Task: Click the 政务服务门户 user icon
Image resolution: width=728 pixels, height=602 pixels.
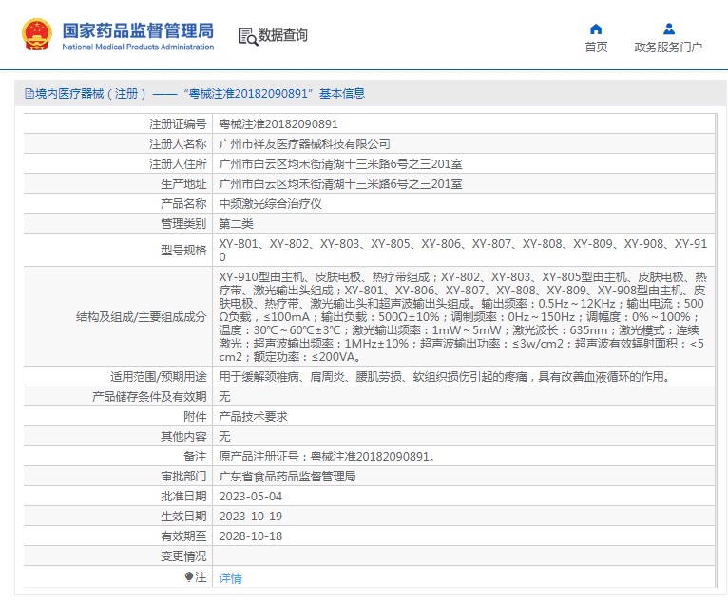Action: click(x=668, y=28)
